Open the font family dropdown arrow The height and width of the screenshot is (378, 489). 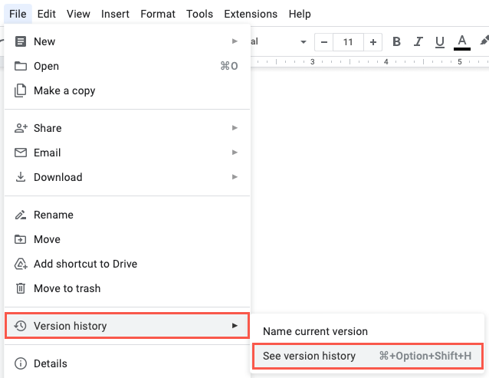point(303,42)
